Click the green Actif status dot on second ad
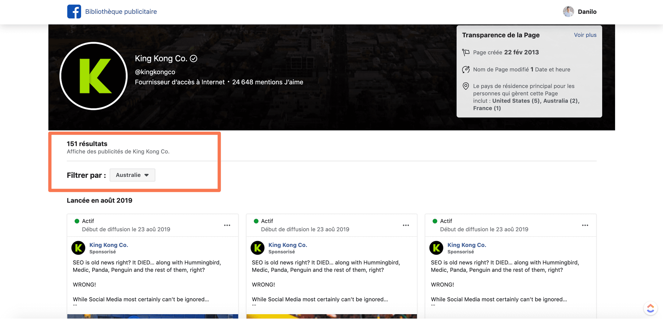 click(256, 221)
